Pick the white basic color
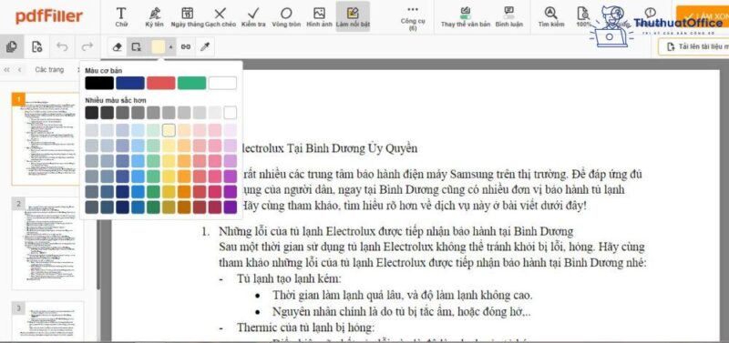 (x=222, y=83)
